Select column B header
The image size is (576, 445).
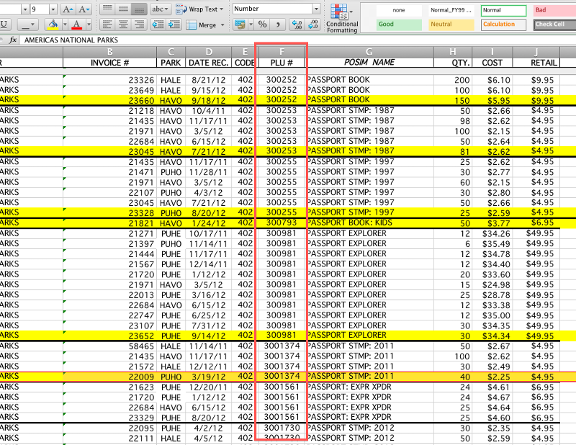click(109, 52)
